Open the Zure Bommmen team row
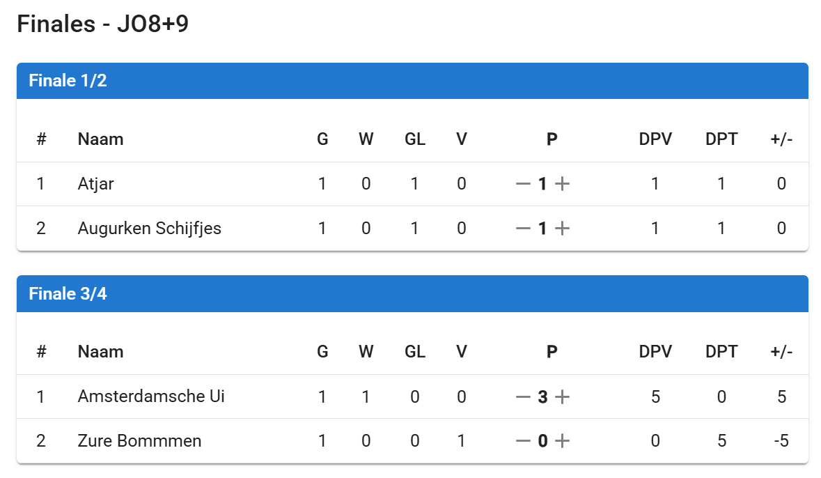 click(x=139, y=441)
